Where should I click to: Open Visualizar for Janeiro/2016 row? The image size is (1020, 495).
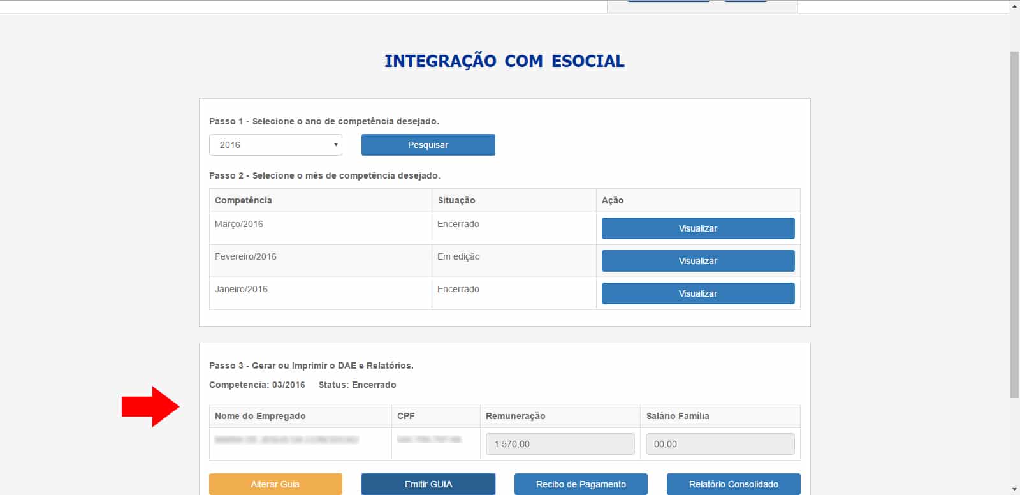click(697, 293)
